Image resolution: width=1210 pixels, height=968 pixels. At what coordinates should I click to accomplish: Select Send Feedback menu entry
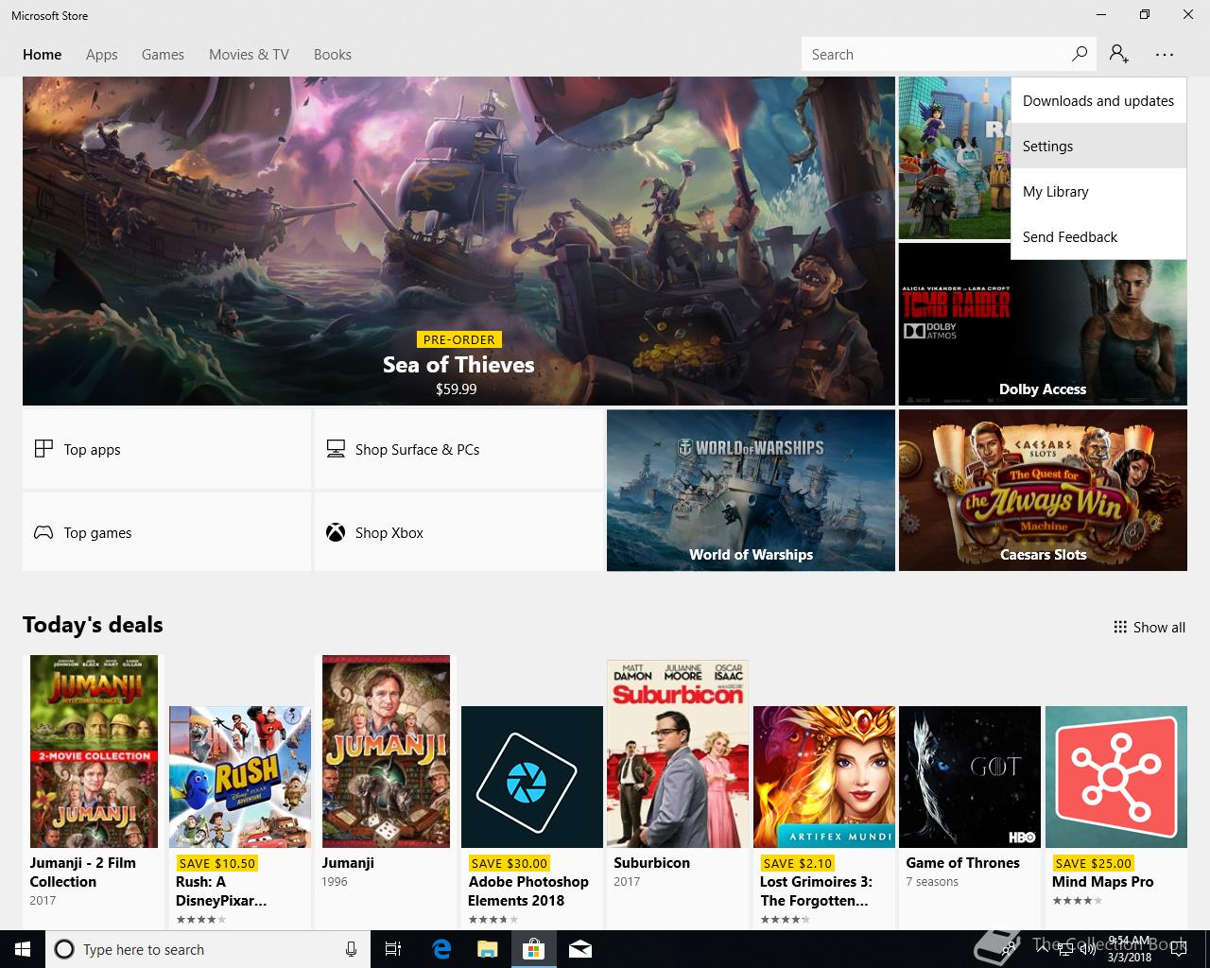pyautogui.click(x=1098, y=237)
